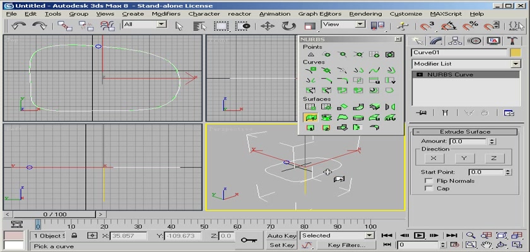
Task: Toggle the Percent Snap magnet
Action: 470,26
